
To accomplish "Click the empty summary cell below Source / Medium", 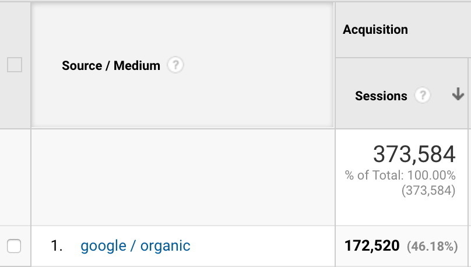I will 183,177.
